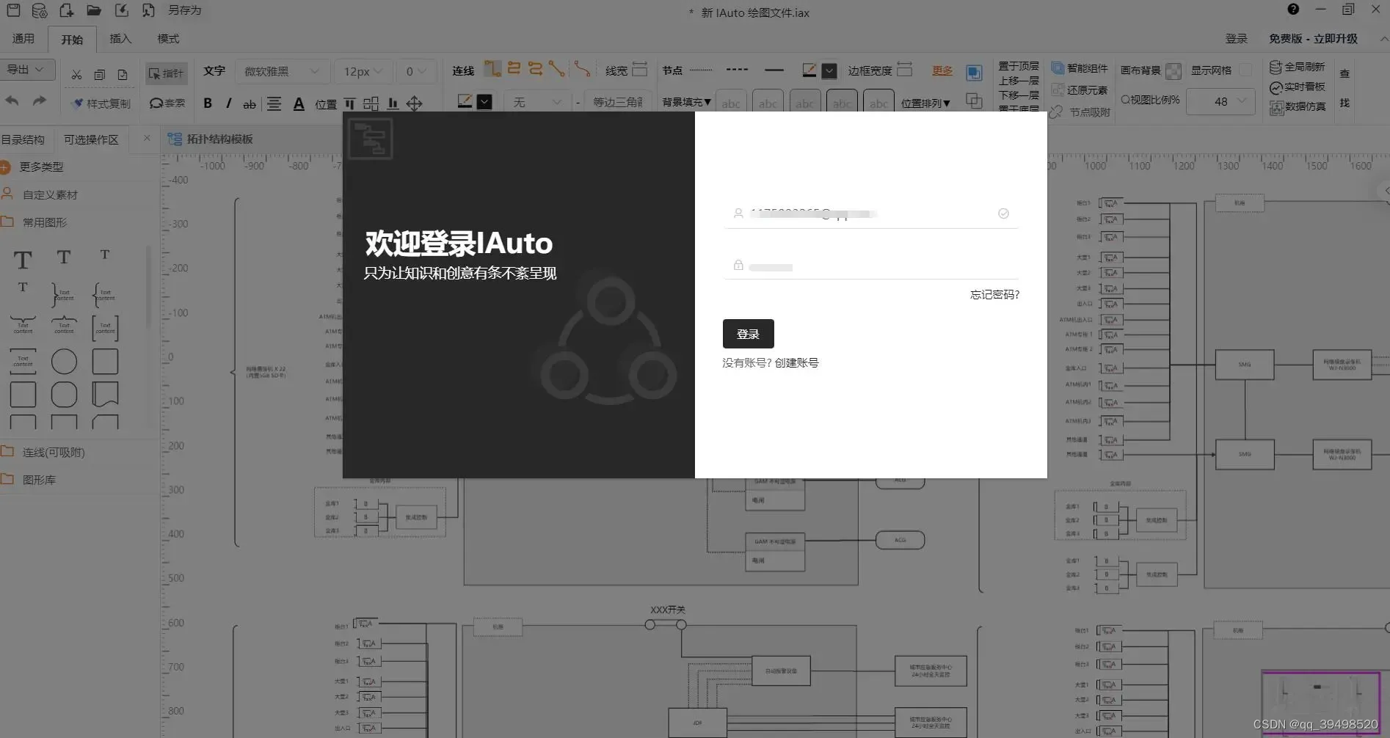Switch to the 模式 tab
Viewport: 1390px width, 738px height.
click(168, 38)
